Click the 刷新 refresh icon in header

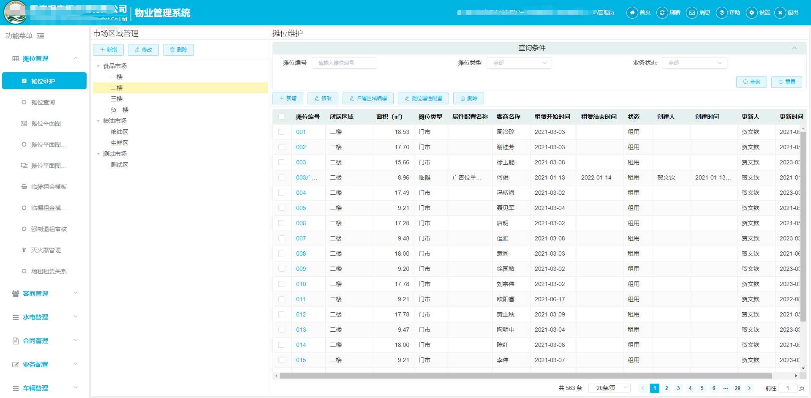tap(662, 13)
